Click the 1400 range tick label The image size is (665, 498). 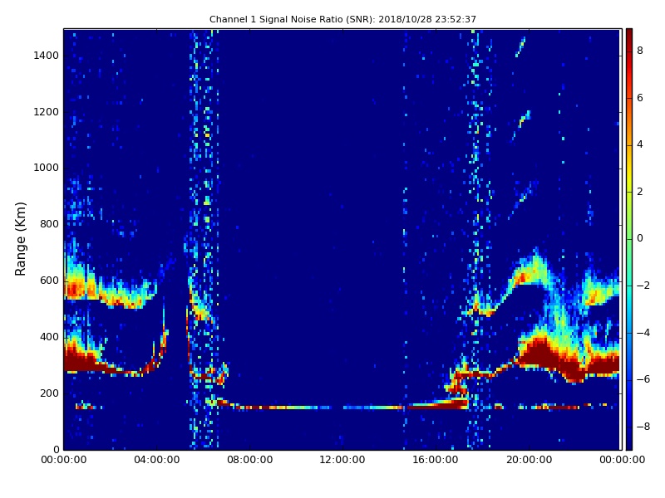pyautogui.click(x=47, y=56)
